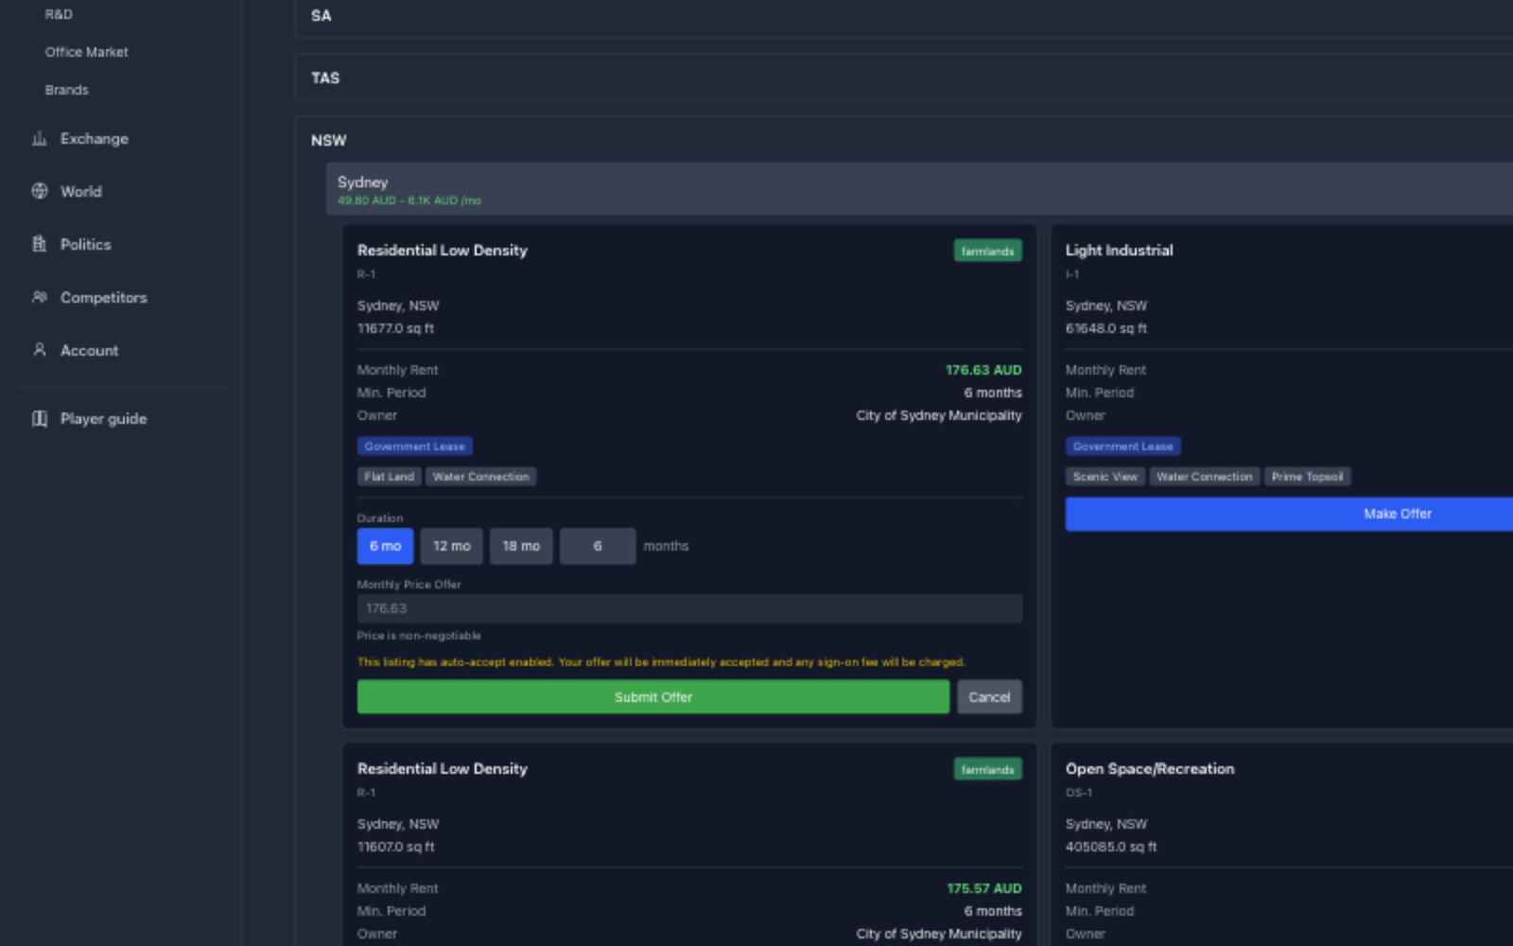This screenshot has width=1513, height=946.
Task: Click the Prime Topsoil feature tag
Action: click(x=1307, y=477)
